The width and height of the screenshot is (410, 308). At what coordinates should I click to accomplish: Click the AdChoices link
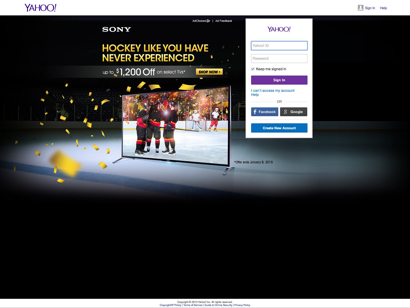coord(199,21)
